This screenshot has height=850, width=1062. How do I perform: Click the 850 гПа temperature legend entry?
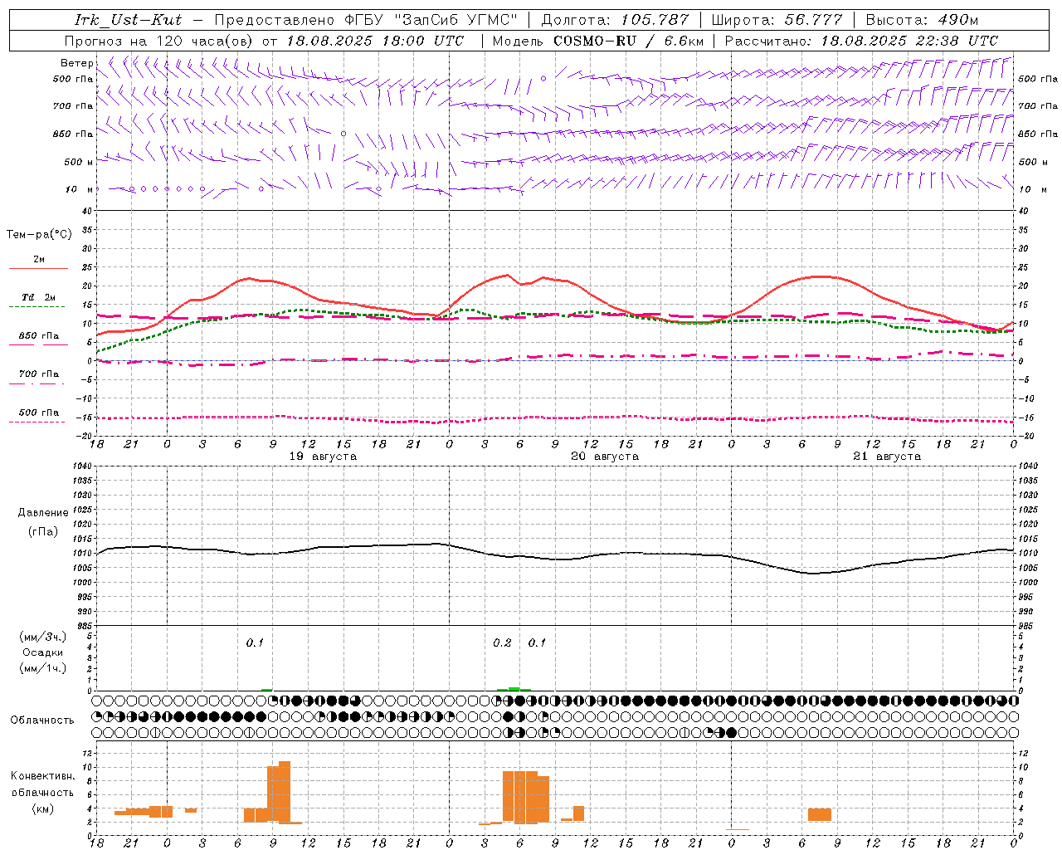pos(39,336)
